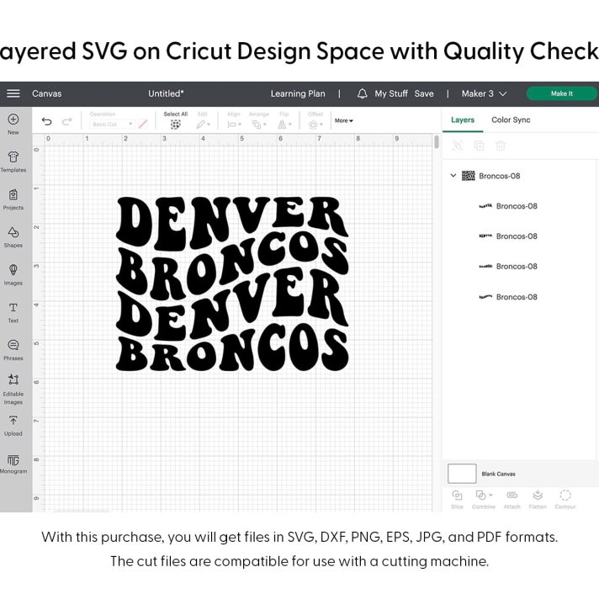Screen dimensions: 599x599
Task: Click the Group icon in Layers panel
Action: [458, 146]
